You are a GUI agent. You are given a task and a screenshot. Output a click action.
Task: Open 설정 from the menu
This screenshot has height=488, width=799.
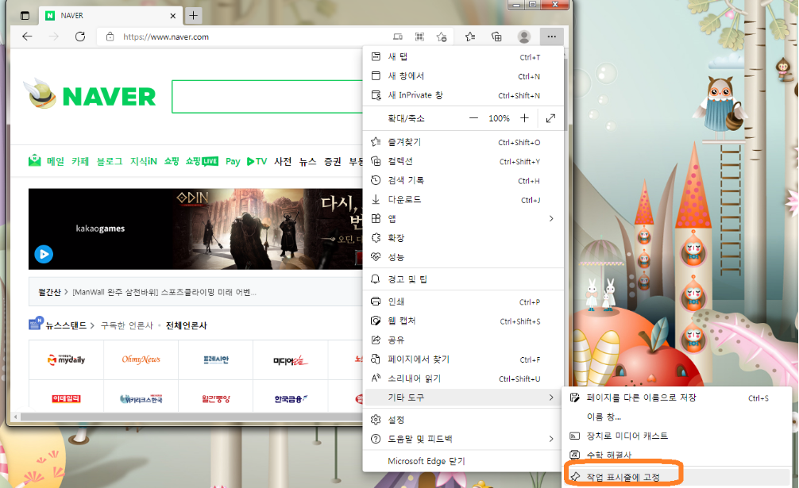tap(463, 419)
